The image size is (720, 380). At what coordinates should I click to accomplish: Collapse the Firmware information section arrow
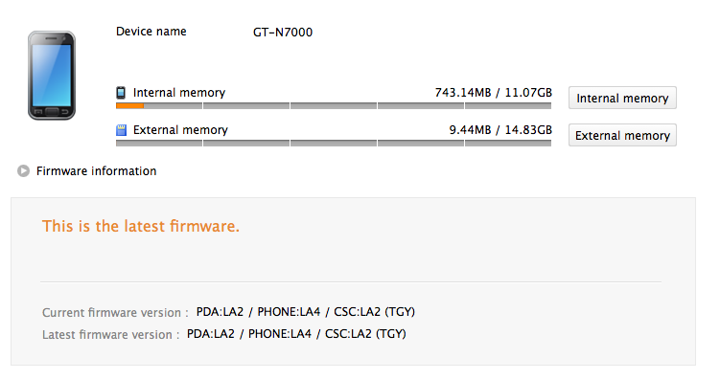[x=23, y=171]
